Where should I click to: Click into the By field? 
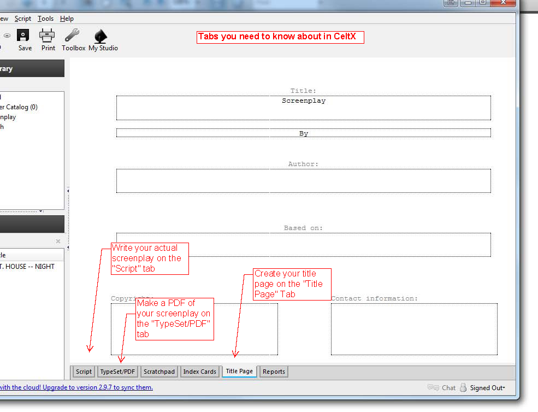(x=303, y=133)
